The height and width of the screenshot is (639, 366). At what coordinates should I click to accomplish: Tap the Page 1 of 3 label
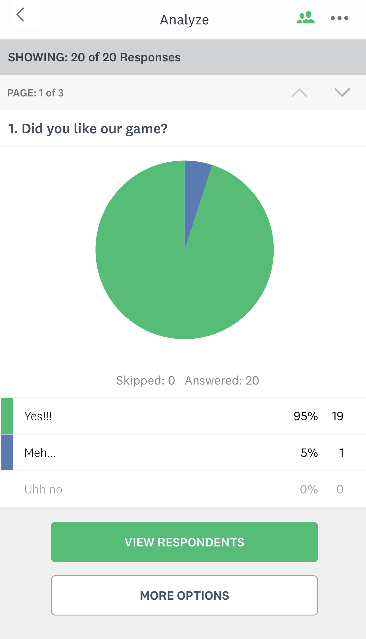(x=35, y=93)
